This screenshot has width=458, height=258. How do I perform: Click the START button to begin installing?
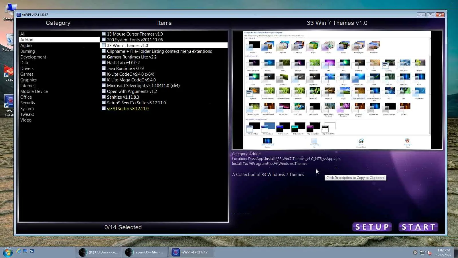coord(418,227)
